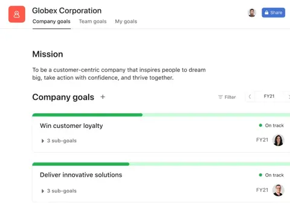The image size is (290, 219).
Task: Open the Deliver innovative solutions goal
Action: point(81,175)
